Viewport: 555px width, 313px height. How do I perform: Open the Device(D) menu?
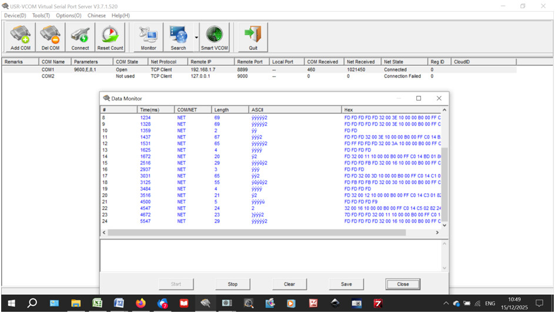15,15
